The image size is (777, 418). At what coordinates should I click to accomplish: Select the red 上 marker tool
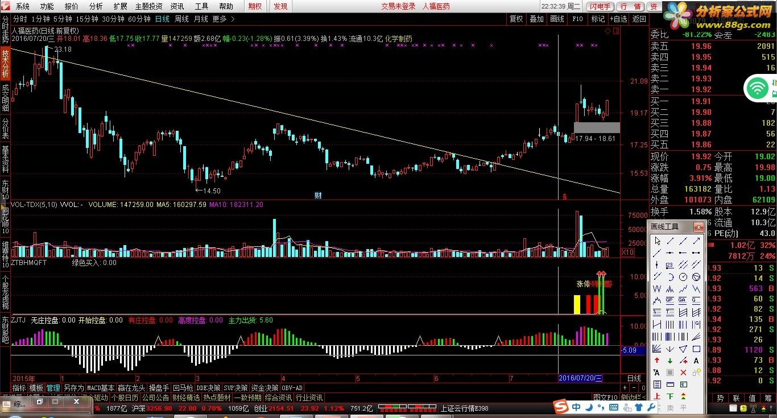point(657,396)
